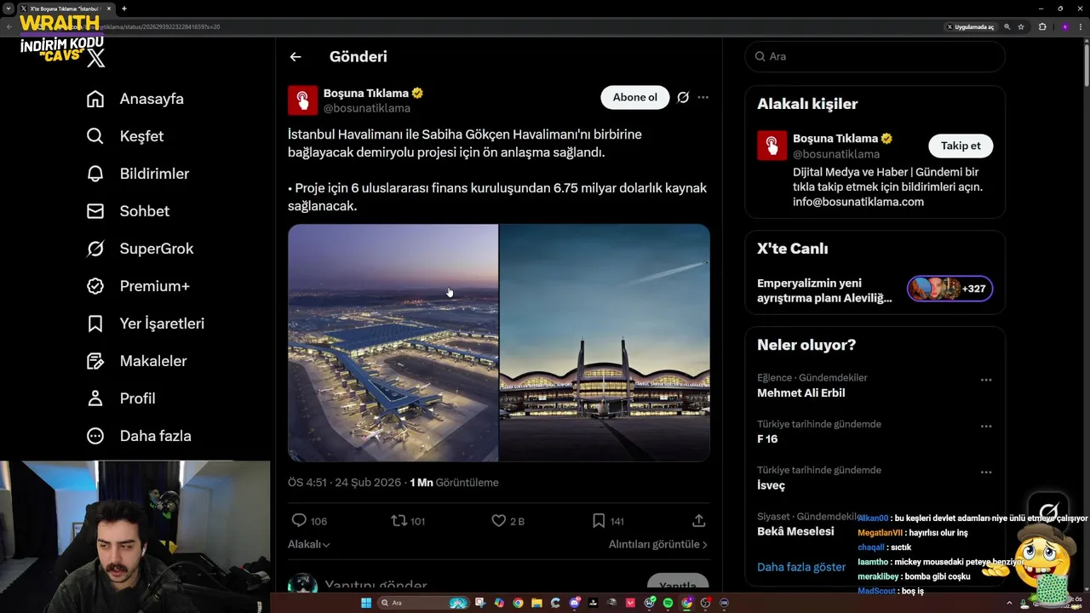Open a new browser tab

point(124,9)
